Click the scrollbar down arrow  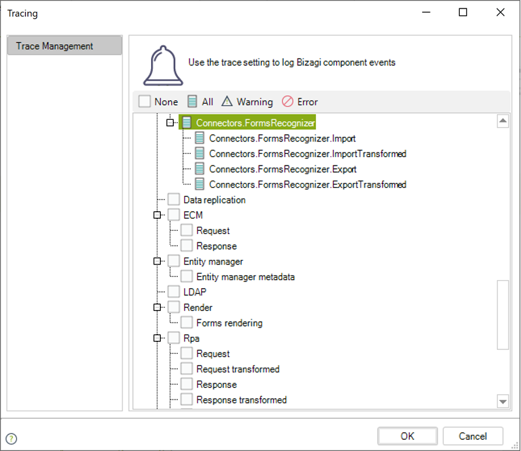503,401
